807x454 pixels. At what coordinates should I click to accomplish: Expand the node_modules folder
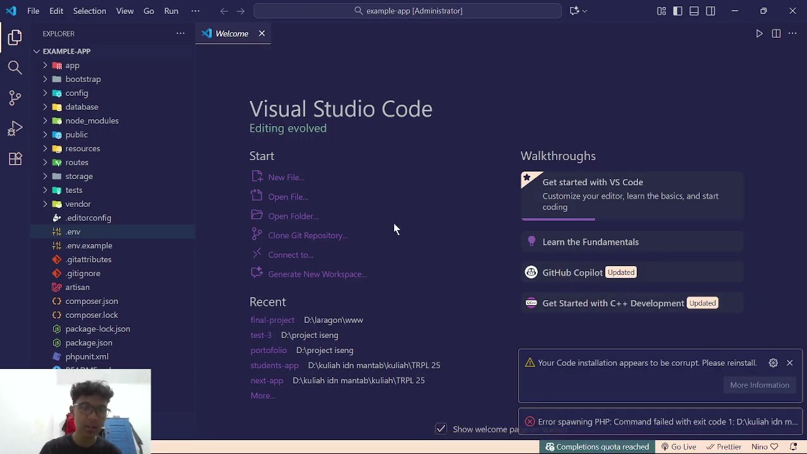pyautogui.click(x=45, y=120)
